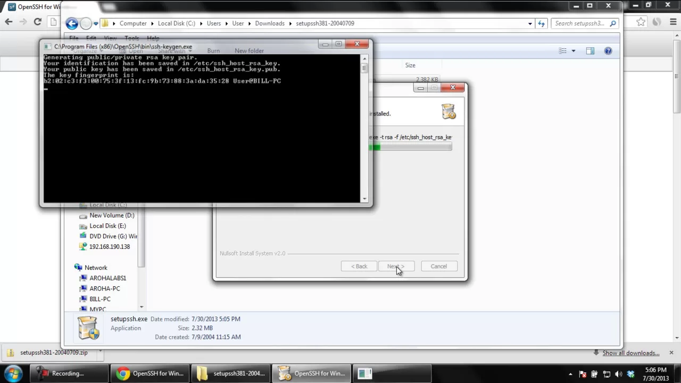Viewport: 681px width, 383px height.
Task: Click the ssh-keygen console title bar icon
Action: coord(48,47)
